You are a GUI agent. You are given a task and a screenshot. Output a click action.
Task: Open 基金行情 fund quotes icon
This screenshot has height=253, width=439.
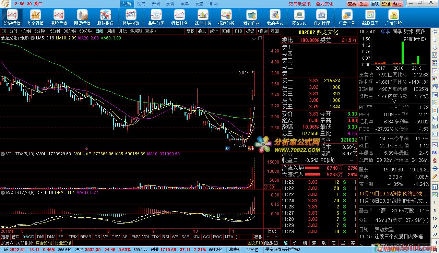pos(35,17)
